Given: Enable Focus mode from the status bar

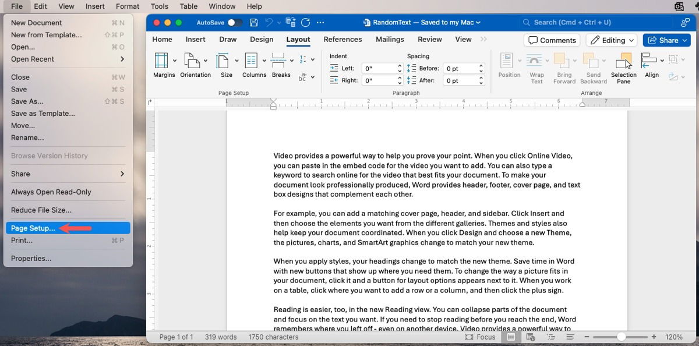Looking at the screenshot, I should click(480, 337).
